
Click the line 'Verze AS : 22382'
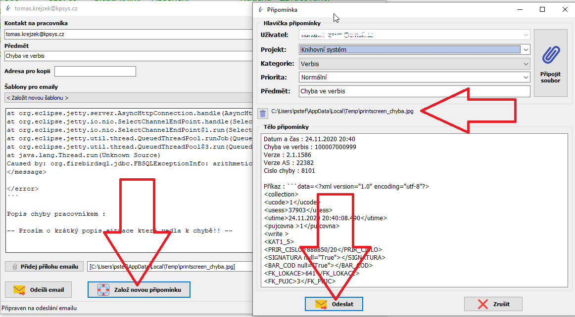pyautogui.click(x=288, y=163)
